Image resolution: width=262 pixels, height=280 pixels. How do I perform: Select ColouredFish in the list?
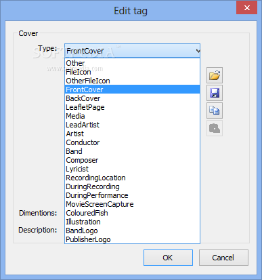(x=132, y=213)
